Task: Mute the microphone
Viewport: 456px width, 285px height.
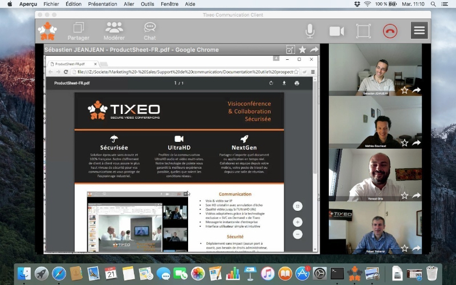Action: pyautogui.click(x=310, y=31)
